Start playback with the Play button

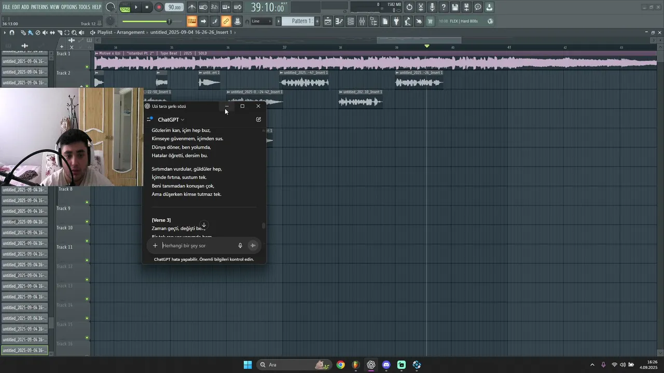(136, 7)
